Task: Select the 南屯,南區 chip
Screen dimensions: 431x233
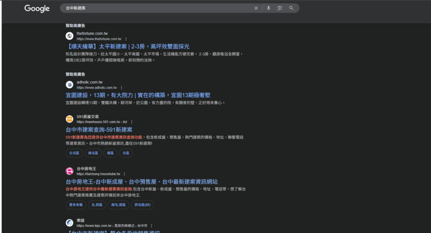Action: [118, 205]
